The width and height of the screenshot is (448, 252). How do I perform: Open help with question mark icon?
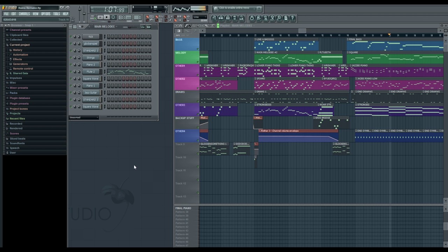pyautogui.click(x=293, y=18)
